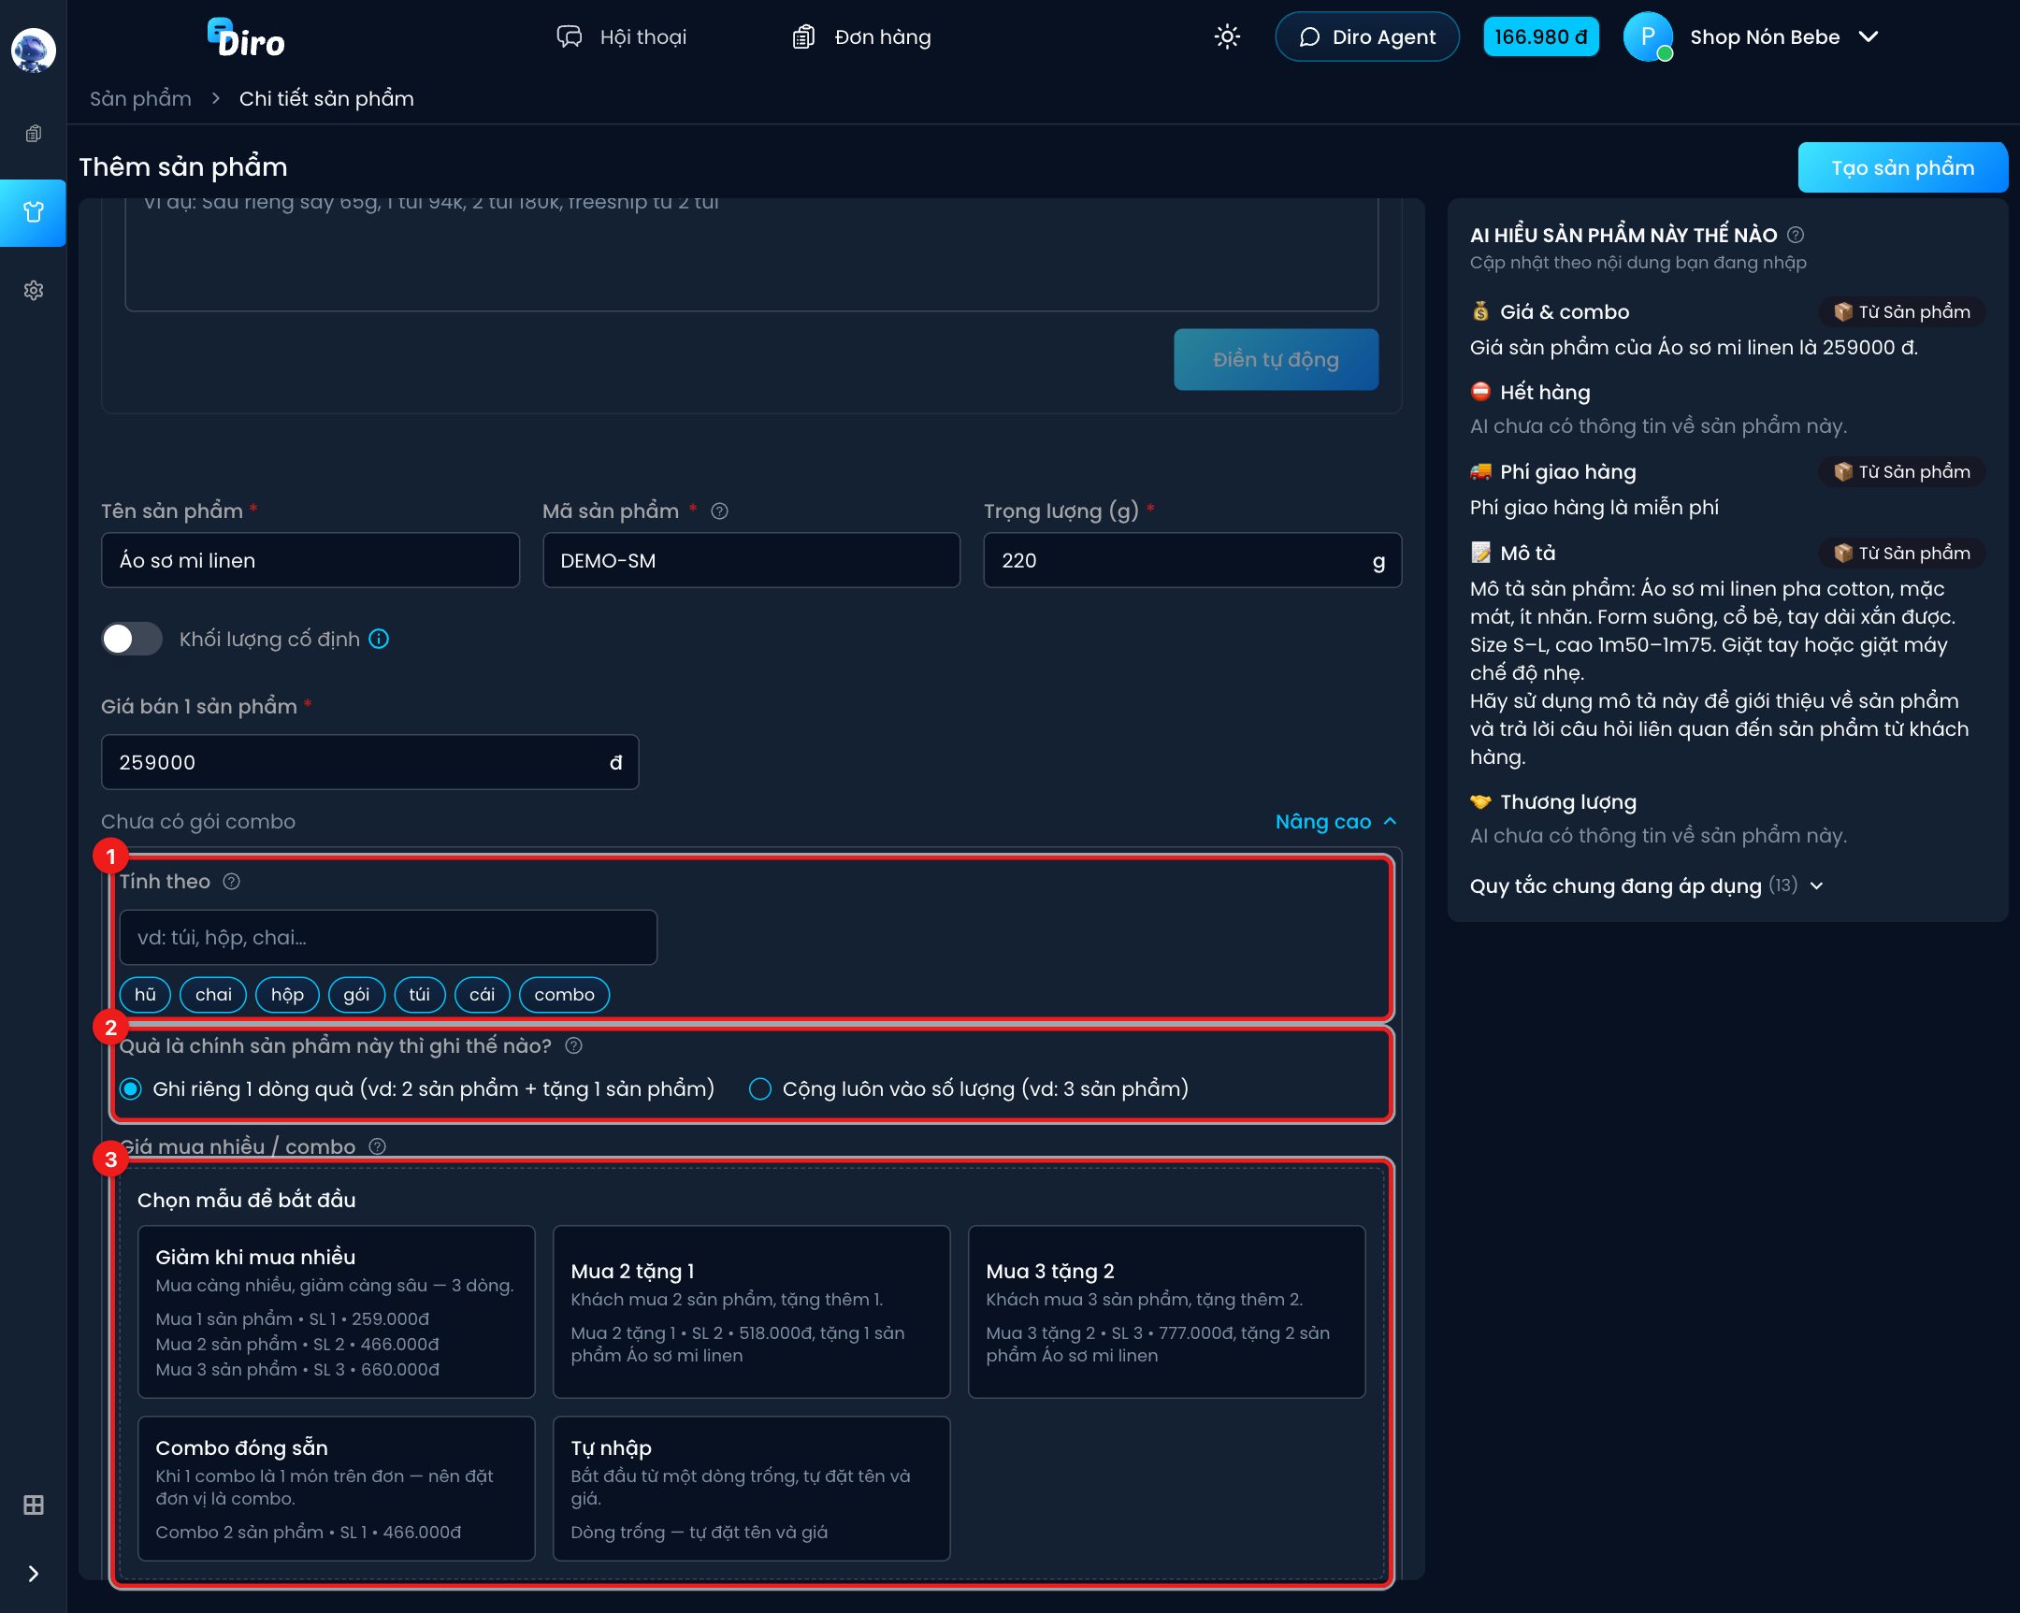This screenshot has height=1613, width=2020.
Task: Select the products shirt icon in sidebar
Action: 34,212
